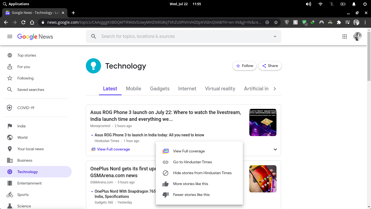This screenshot has width=371, height=209.
Task: Click the thumbs-up More stories like this icon
Action: [165, 184]
